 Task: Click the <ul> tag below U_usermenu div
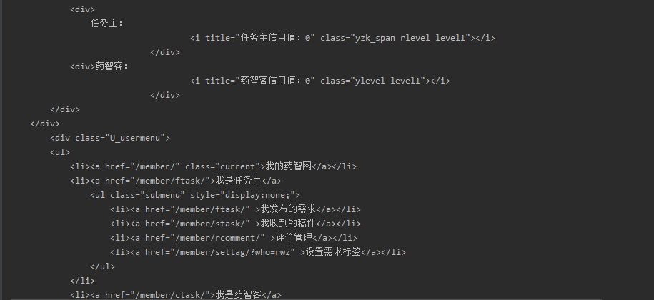pyautogui.click(x=60, y=152)
